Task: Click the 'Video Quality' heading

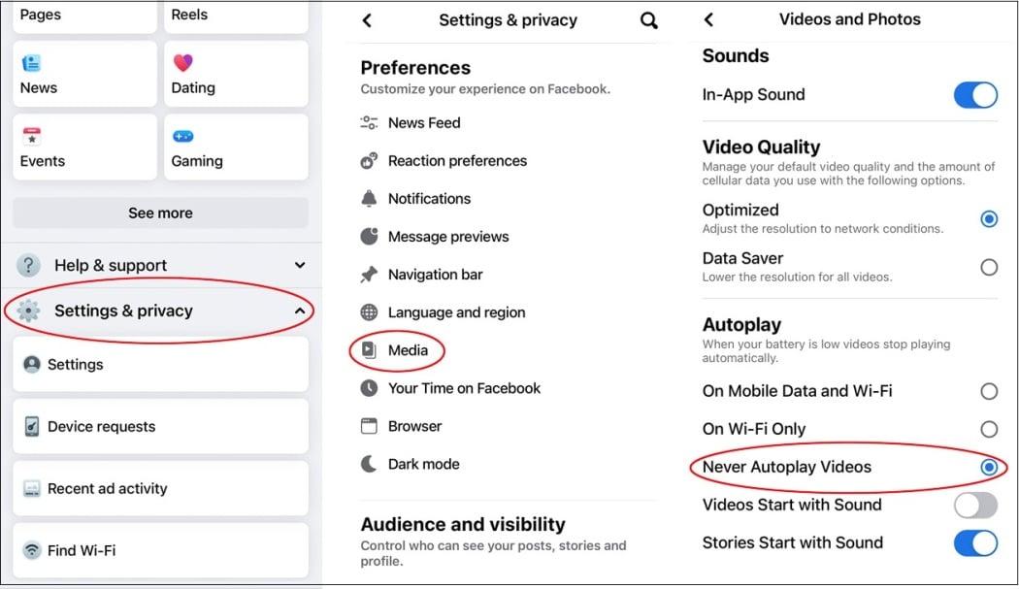Action: (x=761, y=147)
